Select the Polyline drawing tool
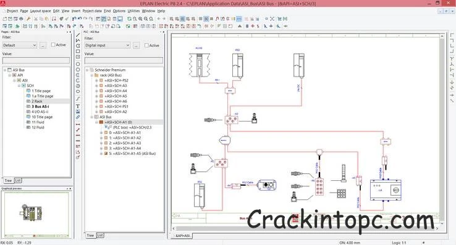456x245 pixels. click(78, 40)
